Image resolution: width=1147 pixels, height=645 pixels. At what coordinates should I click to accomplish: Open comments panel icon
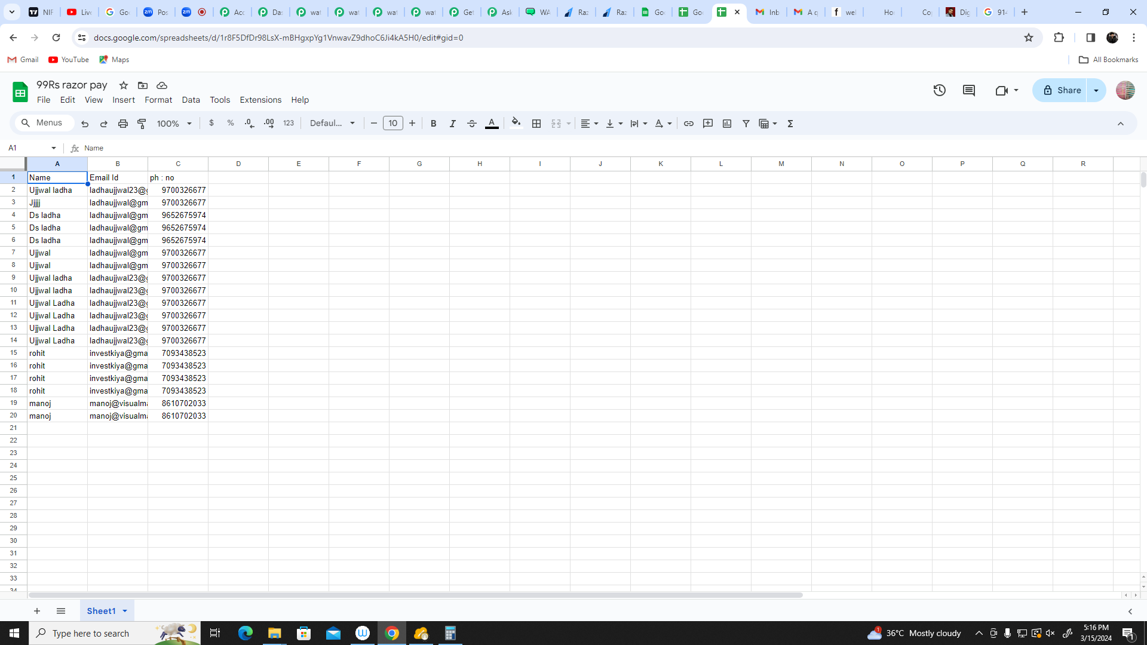point(969,90)
